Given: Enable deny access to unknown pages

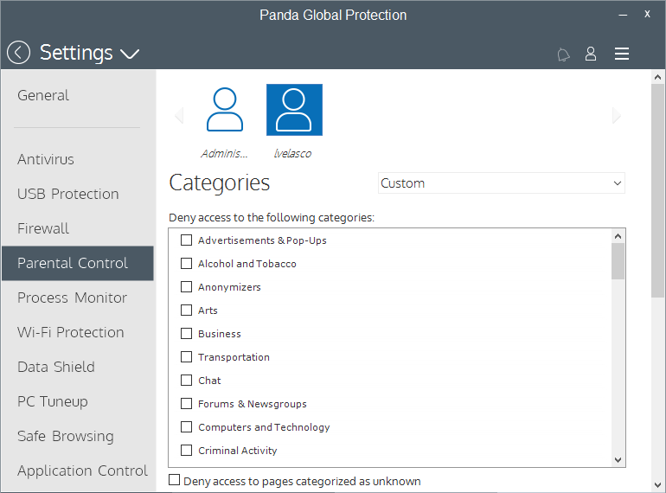Looking at the screenshot, I should click(174, 480).
